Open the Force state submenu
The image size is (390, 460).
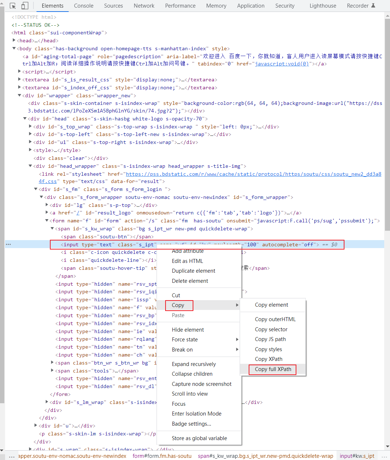[x=199, y=340]
